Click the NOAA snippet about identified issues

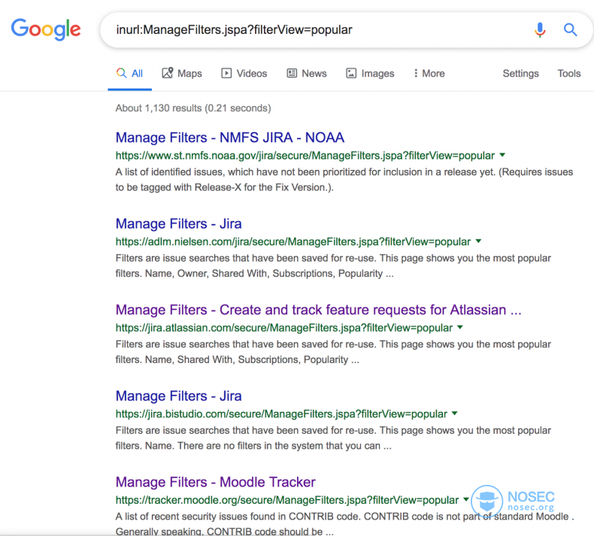click(x=344, y=180)
